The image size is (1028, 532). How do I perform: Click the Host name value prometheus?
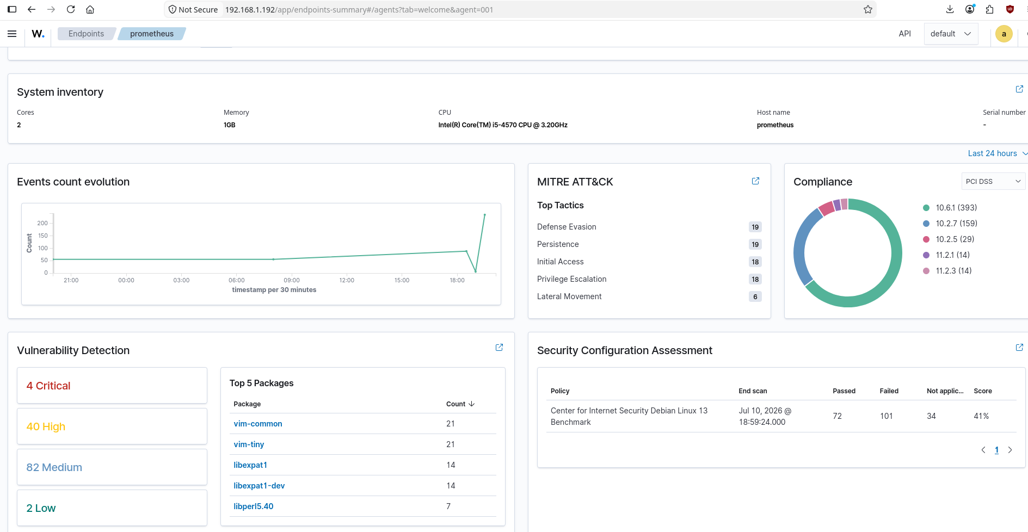pyautogui.click(x=775, y=125)
